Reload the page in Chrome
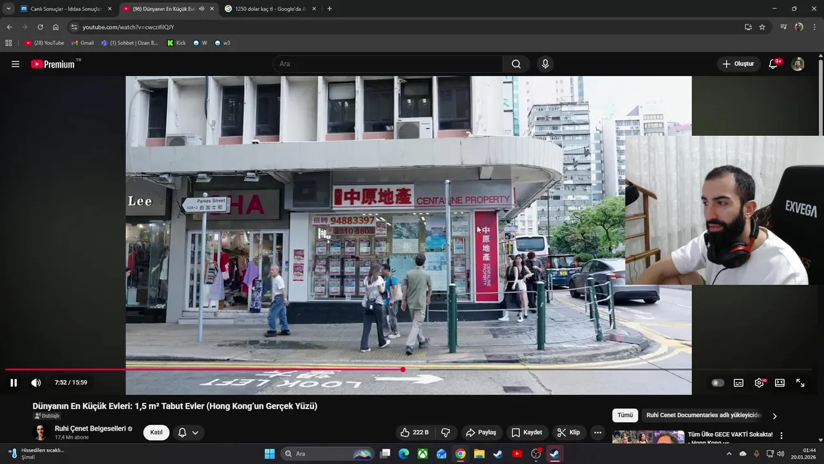 (40, 27)
